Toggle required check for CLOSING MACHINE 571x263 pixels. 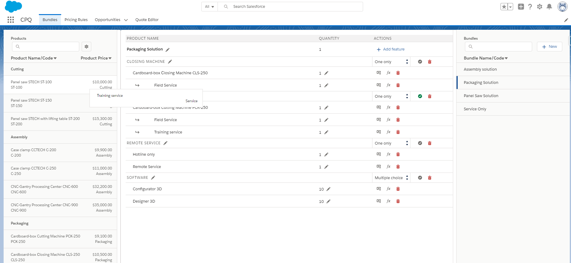(420, 62)
